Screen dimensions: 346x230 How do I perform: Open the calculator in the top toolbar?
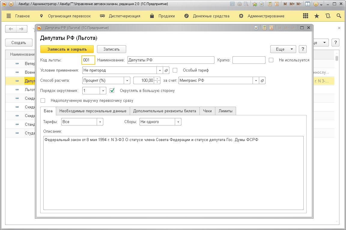point(270,4)
